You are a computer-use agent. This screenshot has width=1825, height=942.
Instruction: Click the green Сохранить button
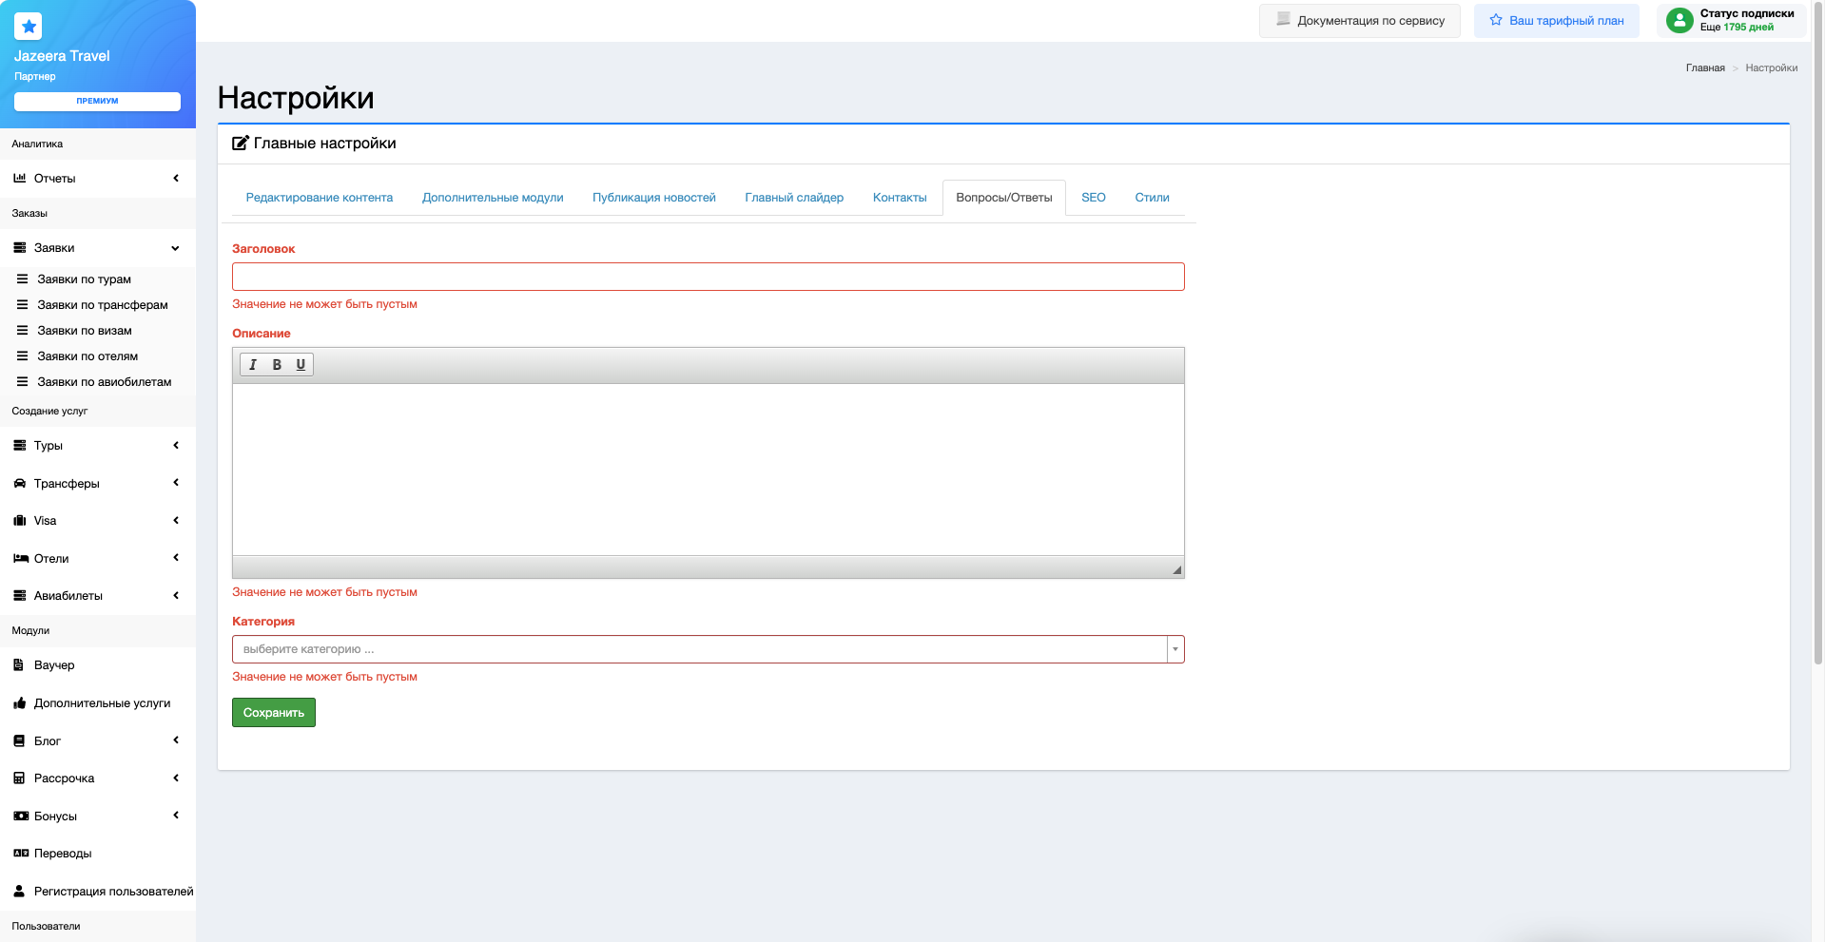(273, 713)
